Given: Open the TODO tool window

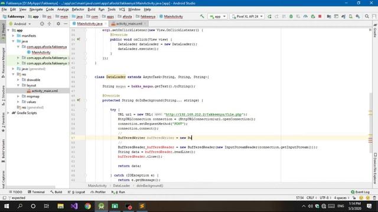Looking at the screenshot, I should [x=15, y=192].
